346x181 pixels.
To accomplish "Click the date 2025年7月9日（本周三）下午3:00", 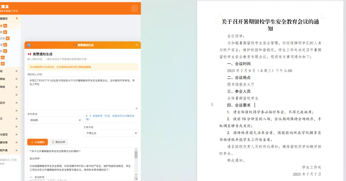I will (x=259, y=70).
